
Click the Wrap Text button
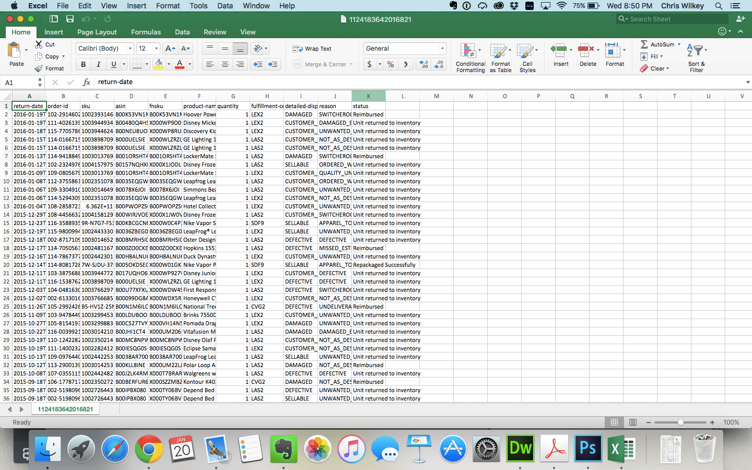(x=312, y=49)
